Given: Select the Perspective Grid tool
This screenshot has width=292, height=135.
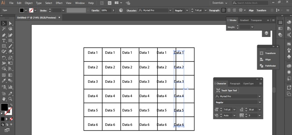Looking at the screenshot, I should tap(10, 69).
